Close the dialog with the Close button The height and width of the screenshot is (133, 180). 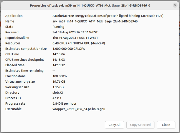click(x=166, y=125)
